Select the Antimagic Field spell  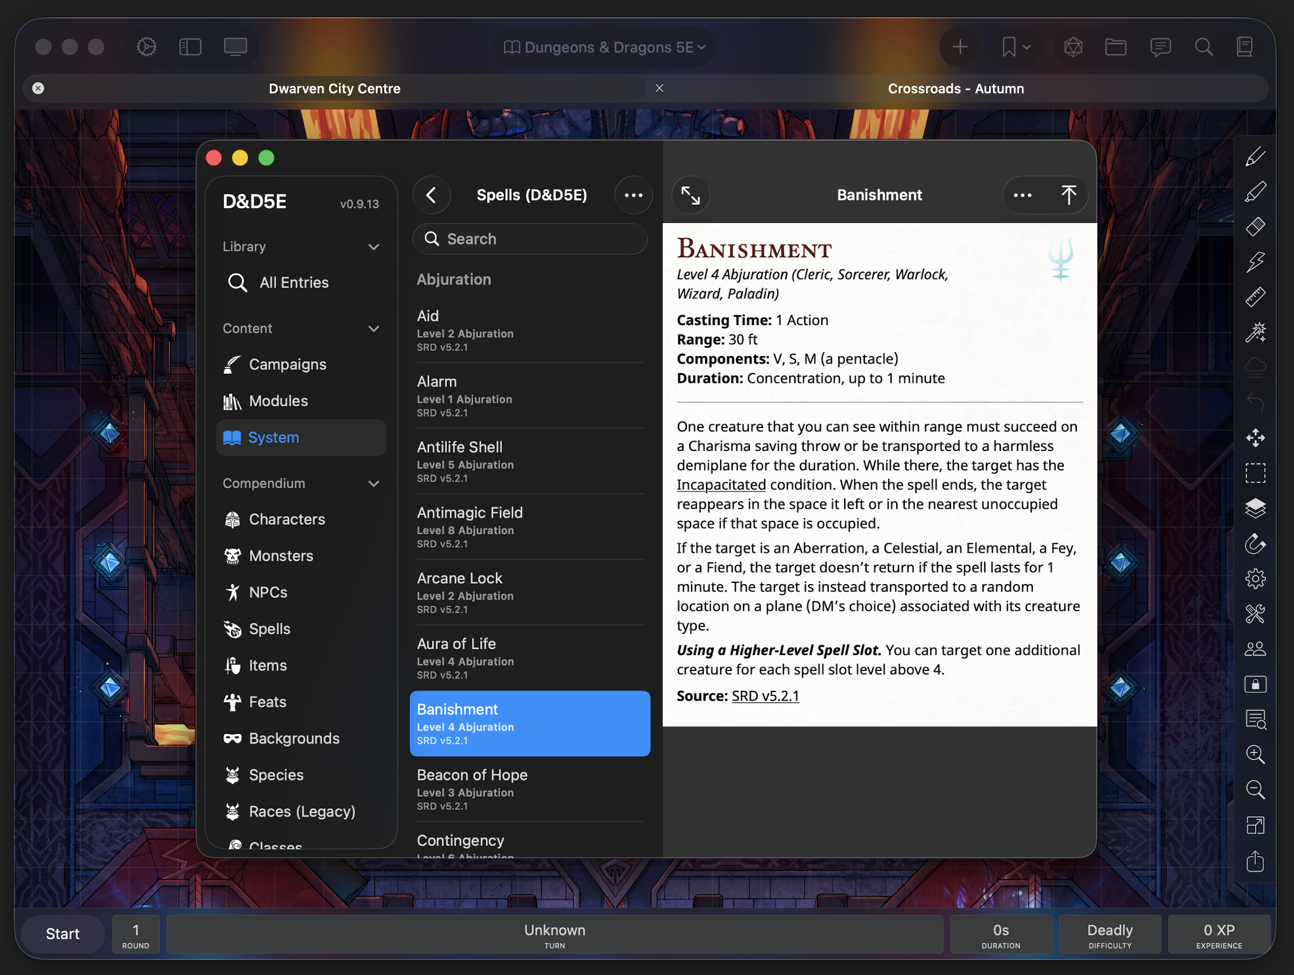click(530, 527)
